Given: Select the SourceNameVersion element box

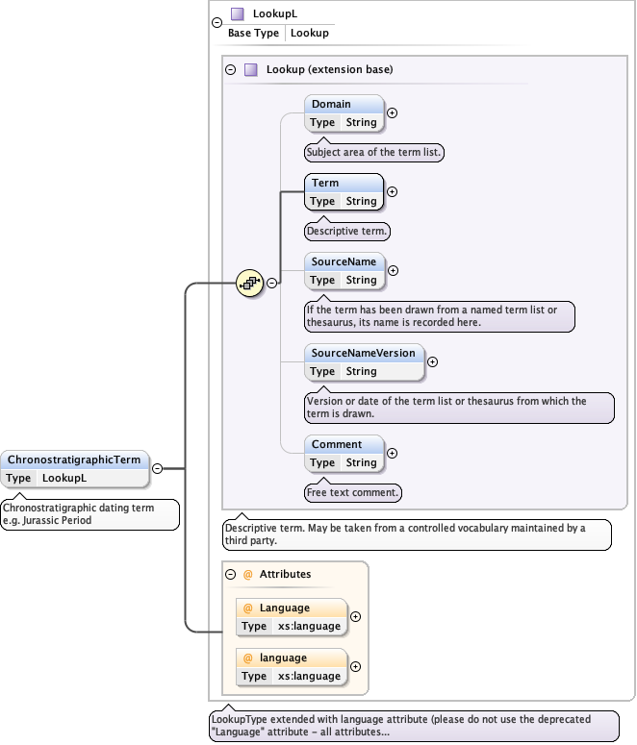Looking at the screenshot, I should (x=364, y=361).
